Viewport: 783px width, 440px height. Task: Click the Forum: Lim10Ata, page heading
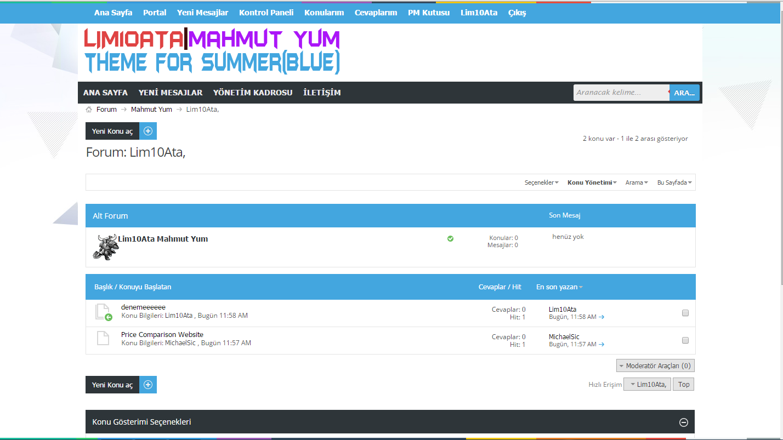[136, 152]
